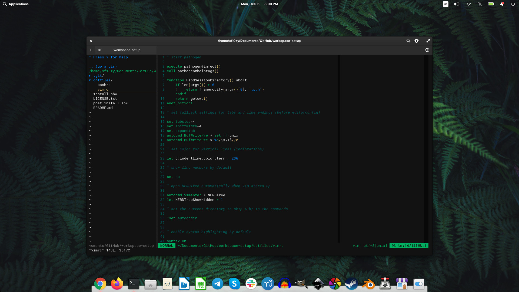Select README.md file in sidebar

103,108
